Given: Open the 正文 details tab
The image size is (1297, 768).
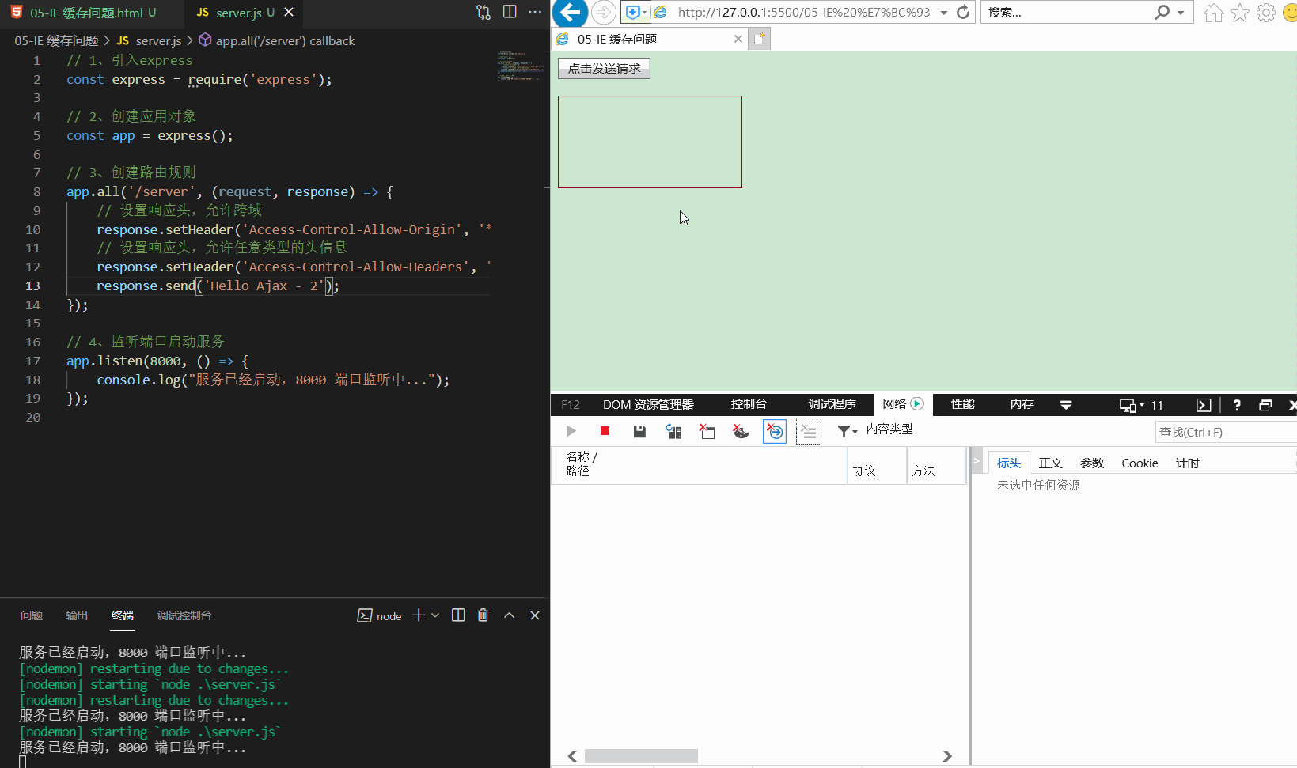Looking at the screenshot, I should point(1050,463).
